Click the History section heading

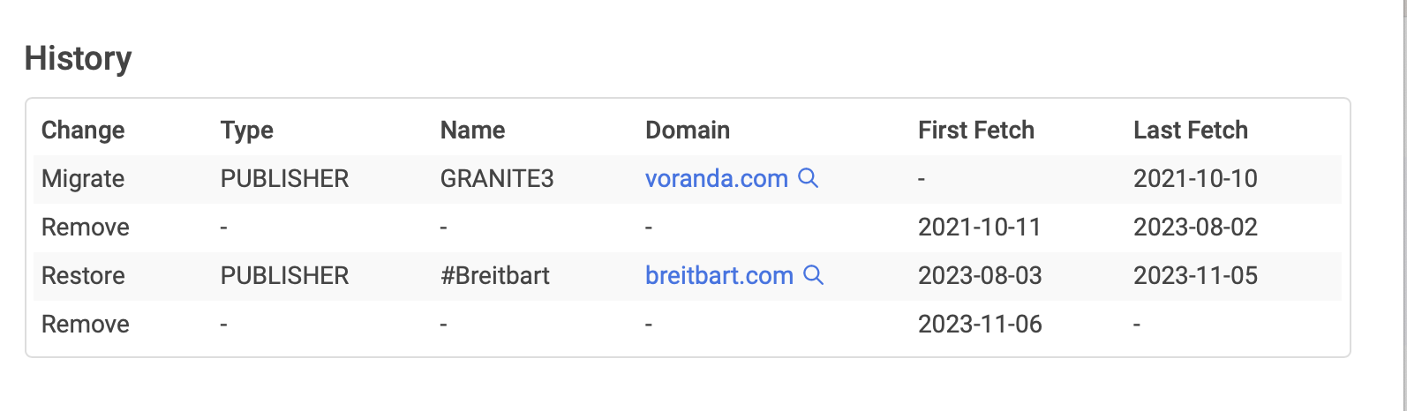(x=78, y=58)
